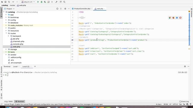Click the Stop process icon

pyautogui.click(x=52, y=2)
